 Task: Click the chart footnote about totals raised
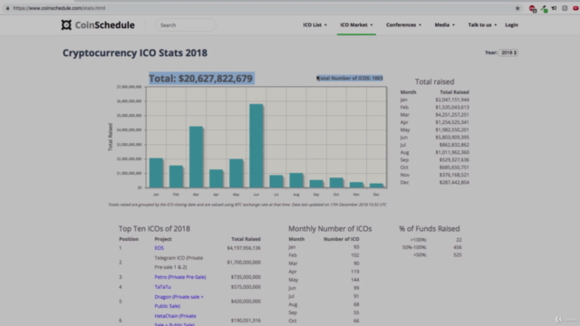click(247, 205)
